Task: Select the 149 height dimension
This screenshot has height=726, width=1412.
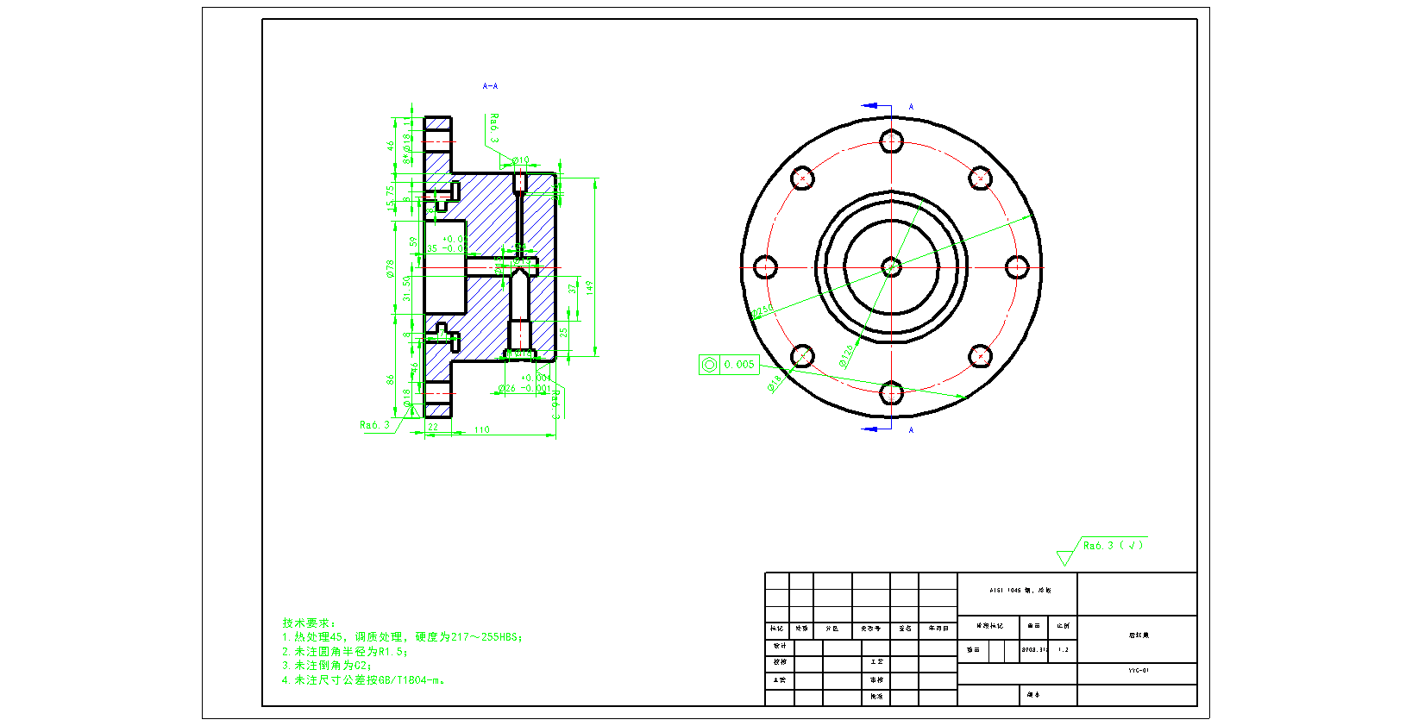Action: click(591, 287)
